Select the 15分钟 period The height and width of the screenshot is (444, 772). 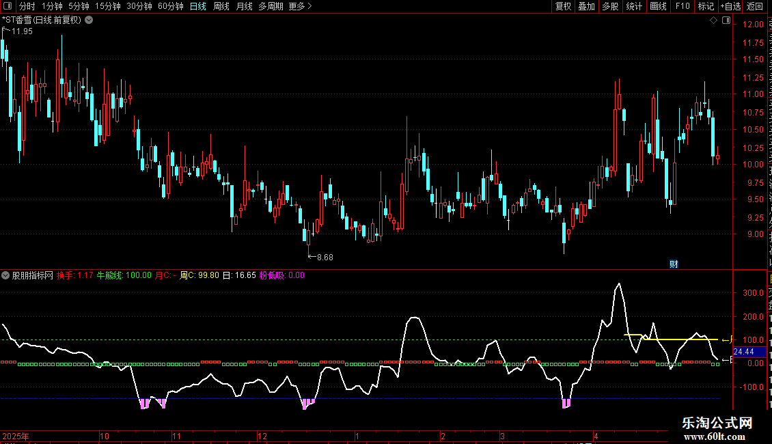[x=108, y=6]
